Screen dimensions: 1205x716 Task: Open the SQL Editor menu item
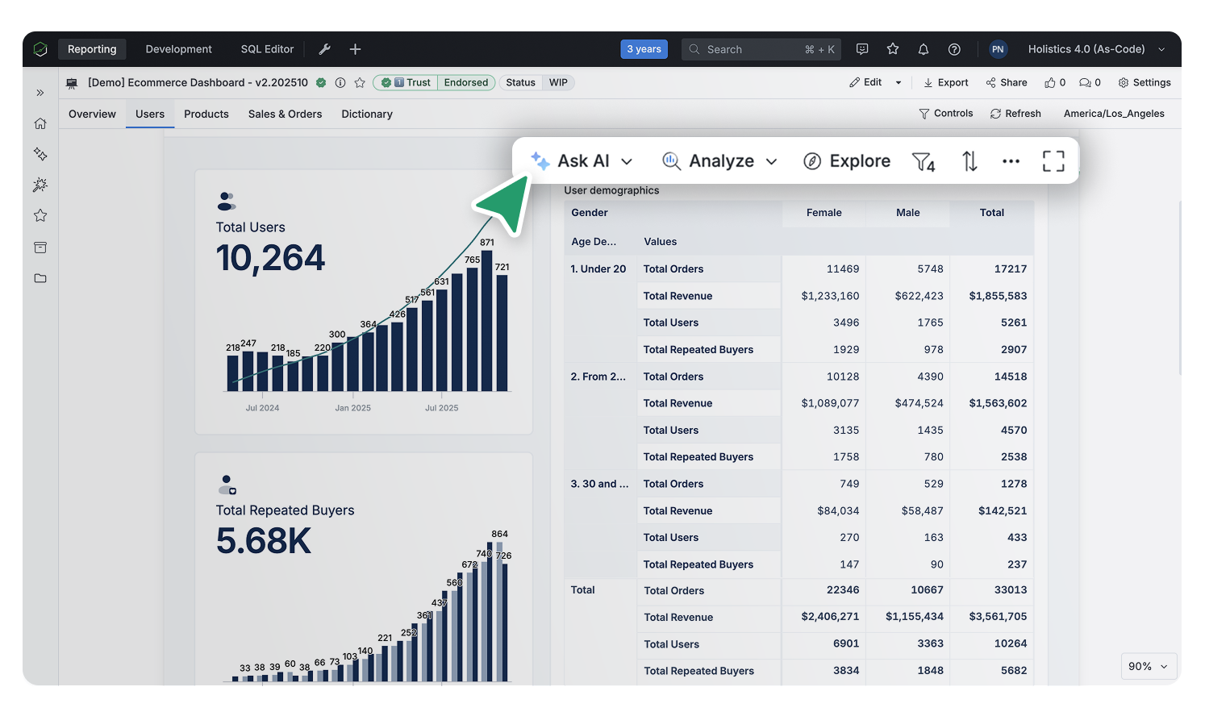click(267, 49)
